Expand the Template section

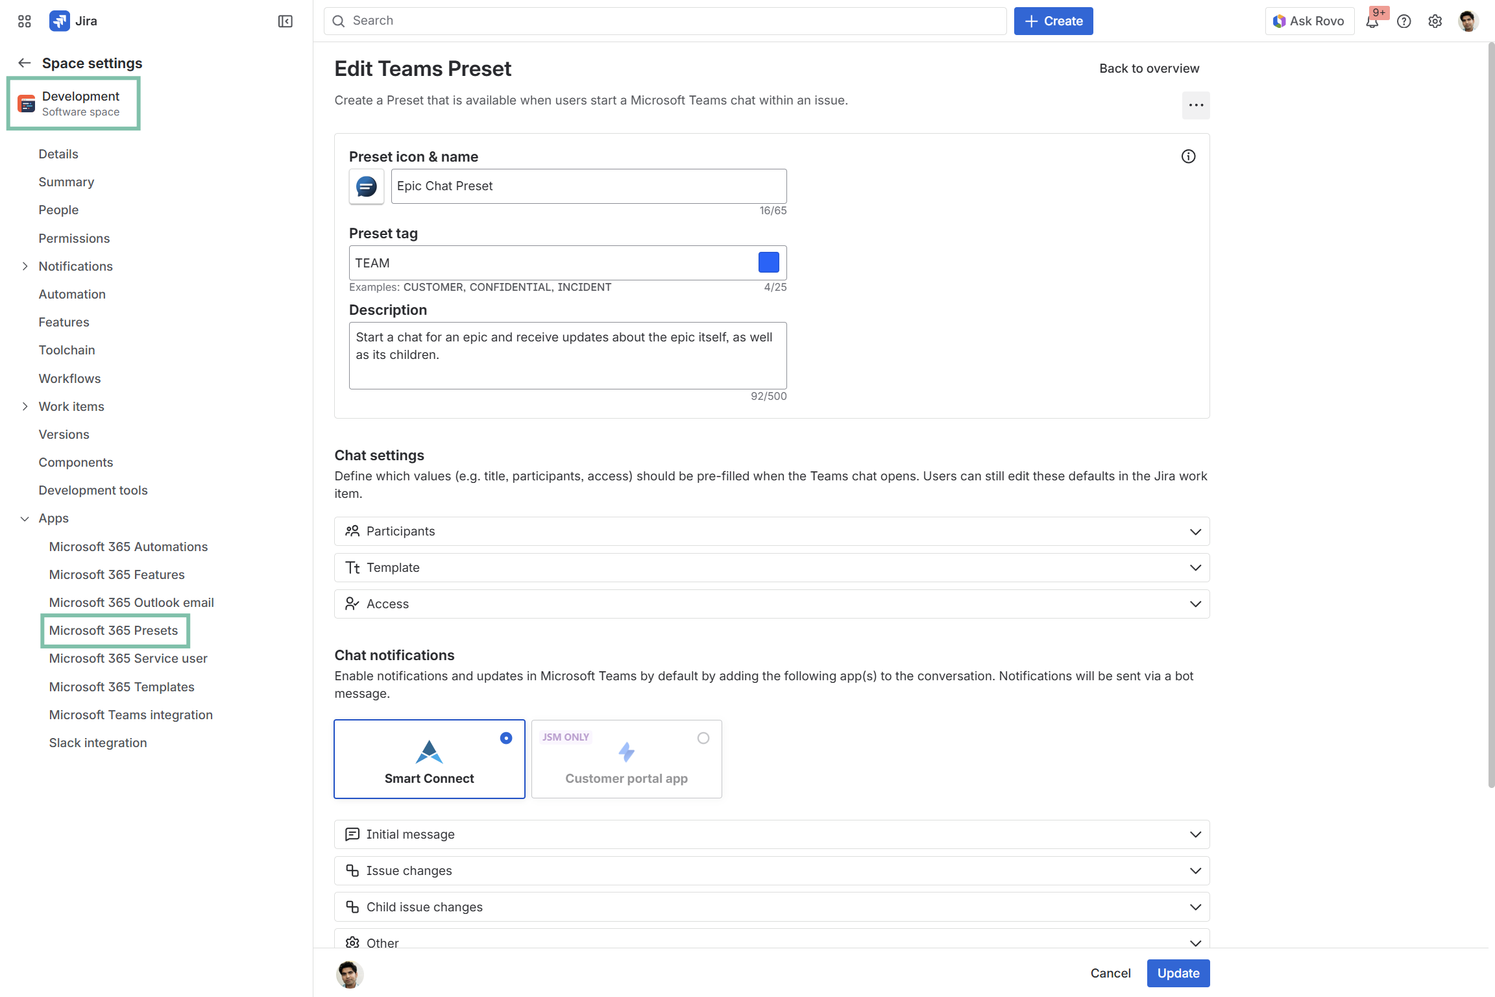coord(772,568)
